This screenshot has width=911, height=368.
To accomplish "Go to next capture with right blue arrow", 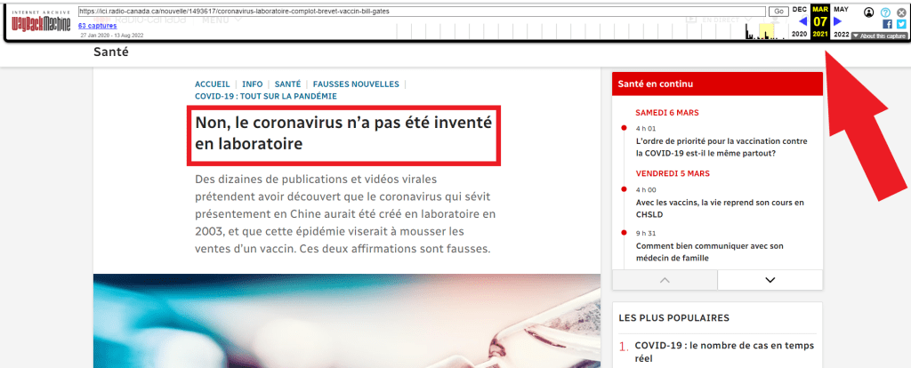I will (837, 21).
